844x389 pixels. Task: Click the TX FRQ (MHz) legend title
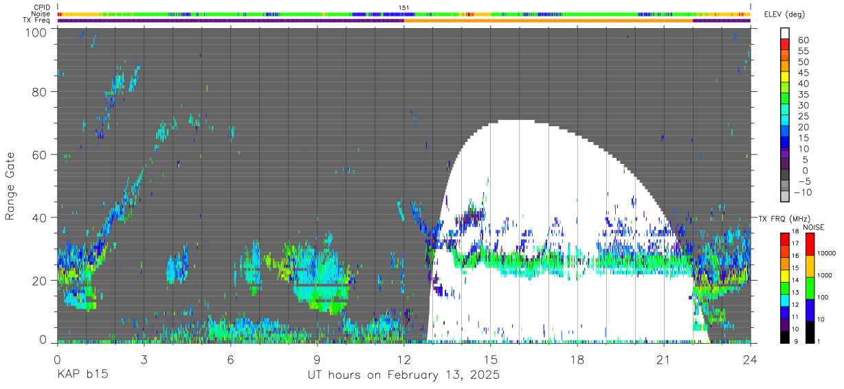pyautogui.click(x=783, y=219)
